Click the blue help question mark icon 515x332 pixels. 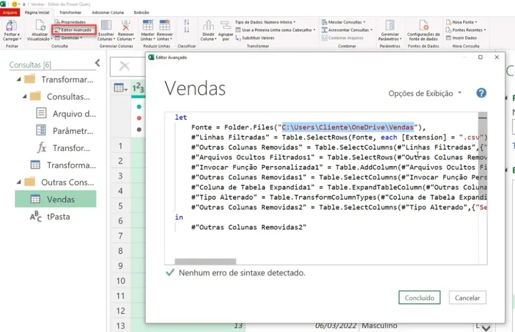[481, 93]
